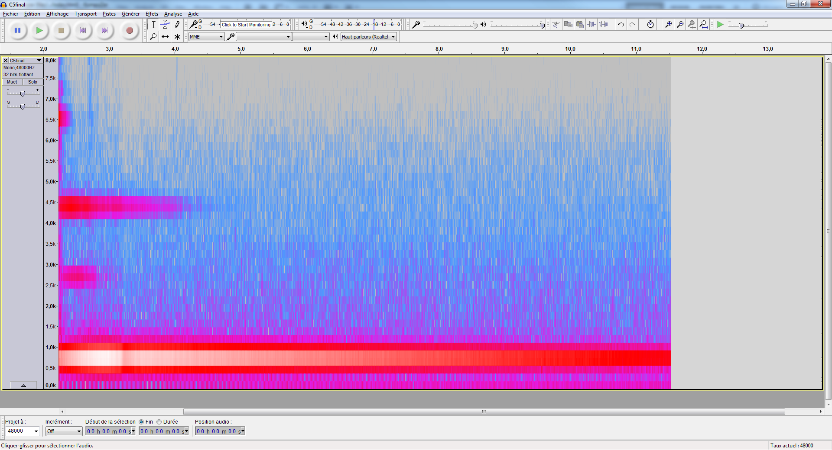Collapse the C5final track with bottom arrow

coord(23,386)
